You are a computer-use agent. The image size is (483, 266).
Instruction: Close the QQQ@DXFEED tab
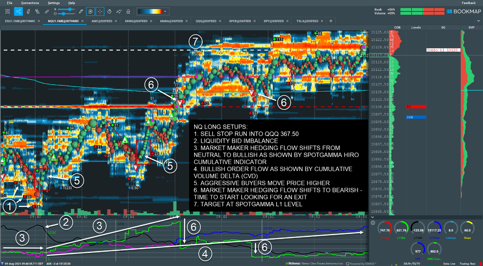(220, 21)
